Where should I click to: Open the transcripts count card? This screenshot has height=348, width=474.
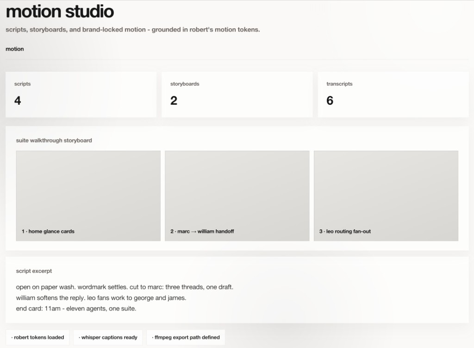(393, 95)
